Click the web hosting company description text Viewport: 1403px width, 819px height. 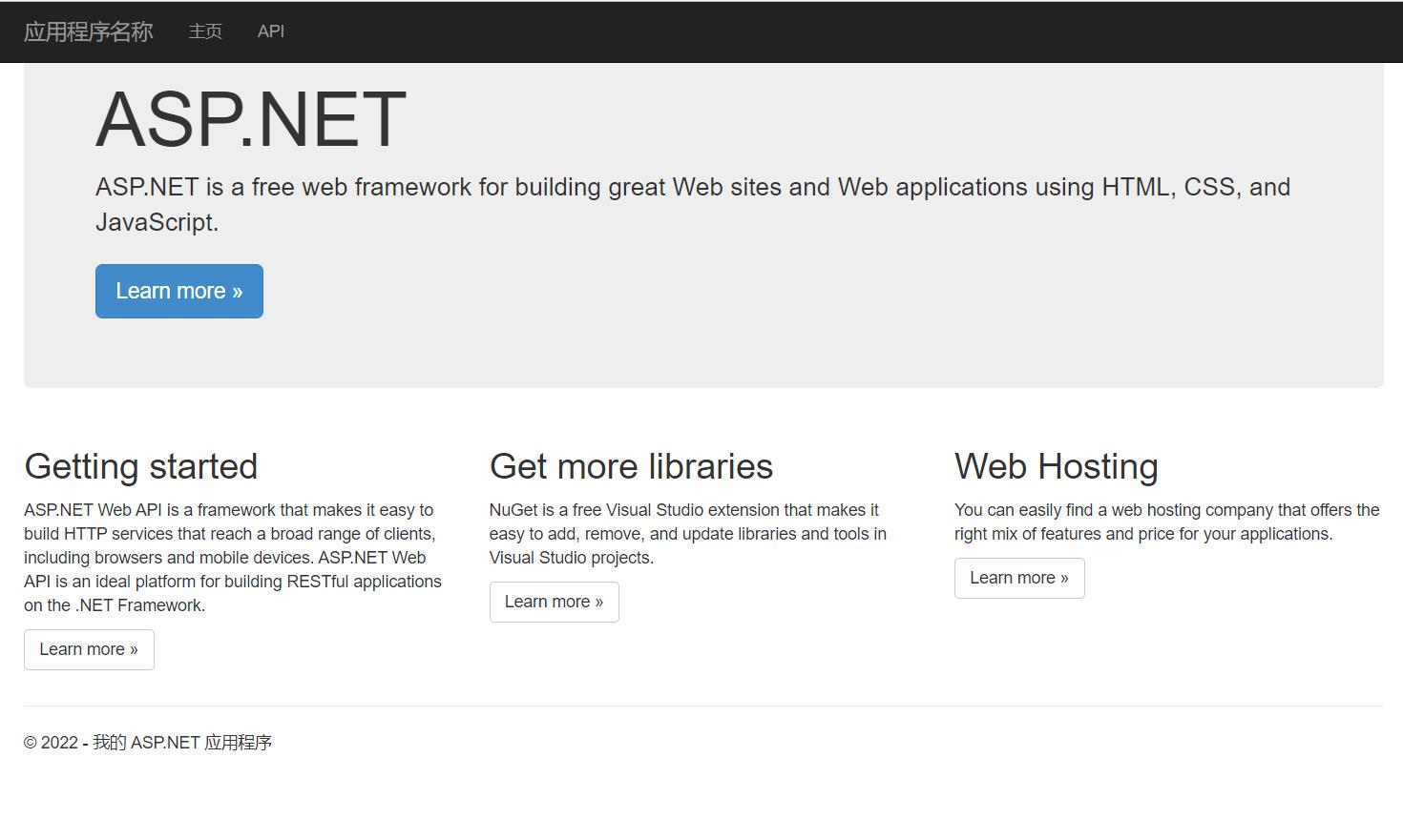[x=1167, y=522]
